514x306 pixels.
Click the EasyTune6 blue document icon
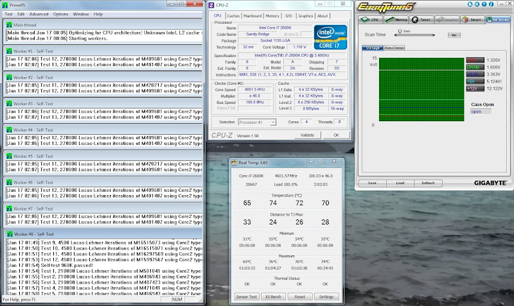pos(470,4)
